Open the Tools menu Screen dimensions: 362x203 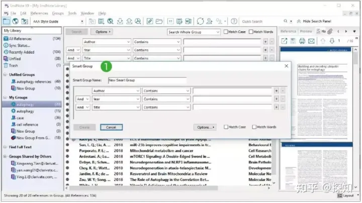(x=72, y=13)
